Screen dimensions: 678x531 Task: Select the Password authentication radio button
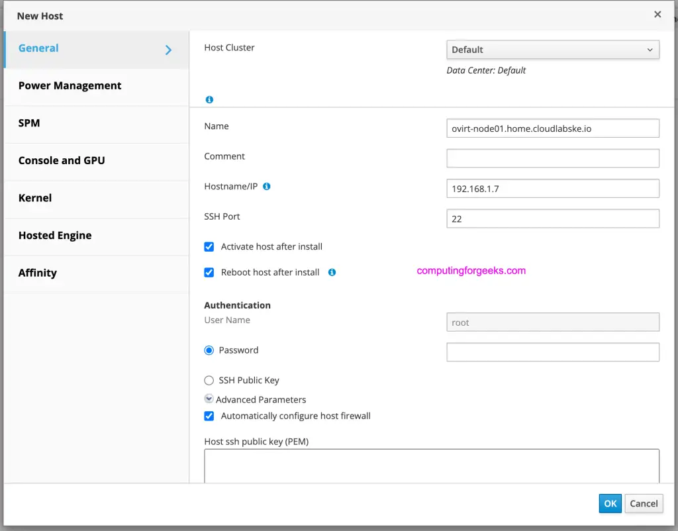tap(209, 350)
